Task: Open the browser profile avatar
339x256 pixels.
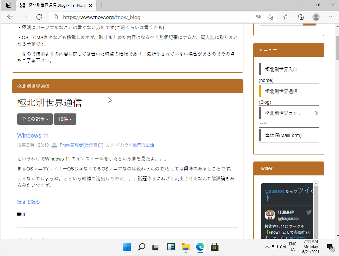Action: [316, 17]
